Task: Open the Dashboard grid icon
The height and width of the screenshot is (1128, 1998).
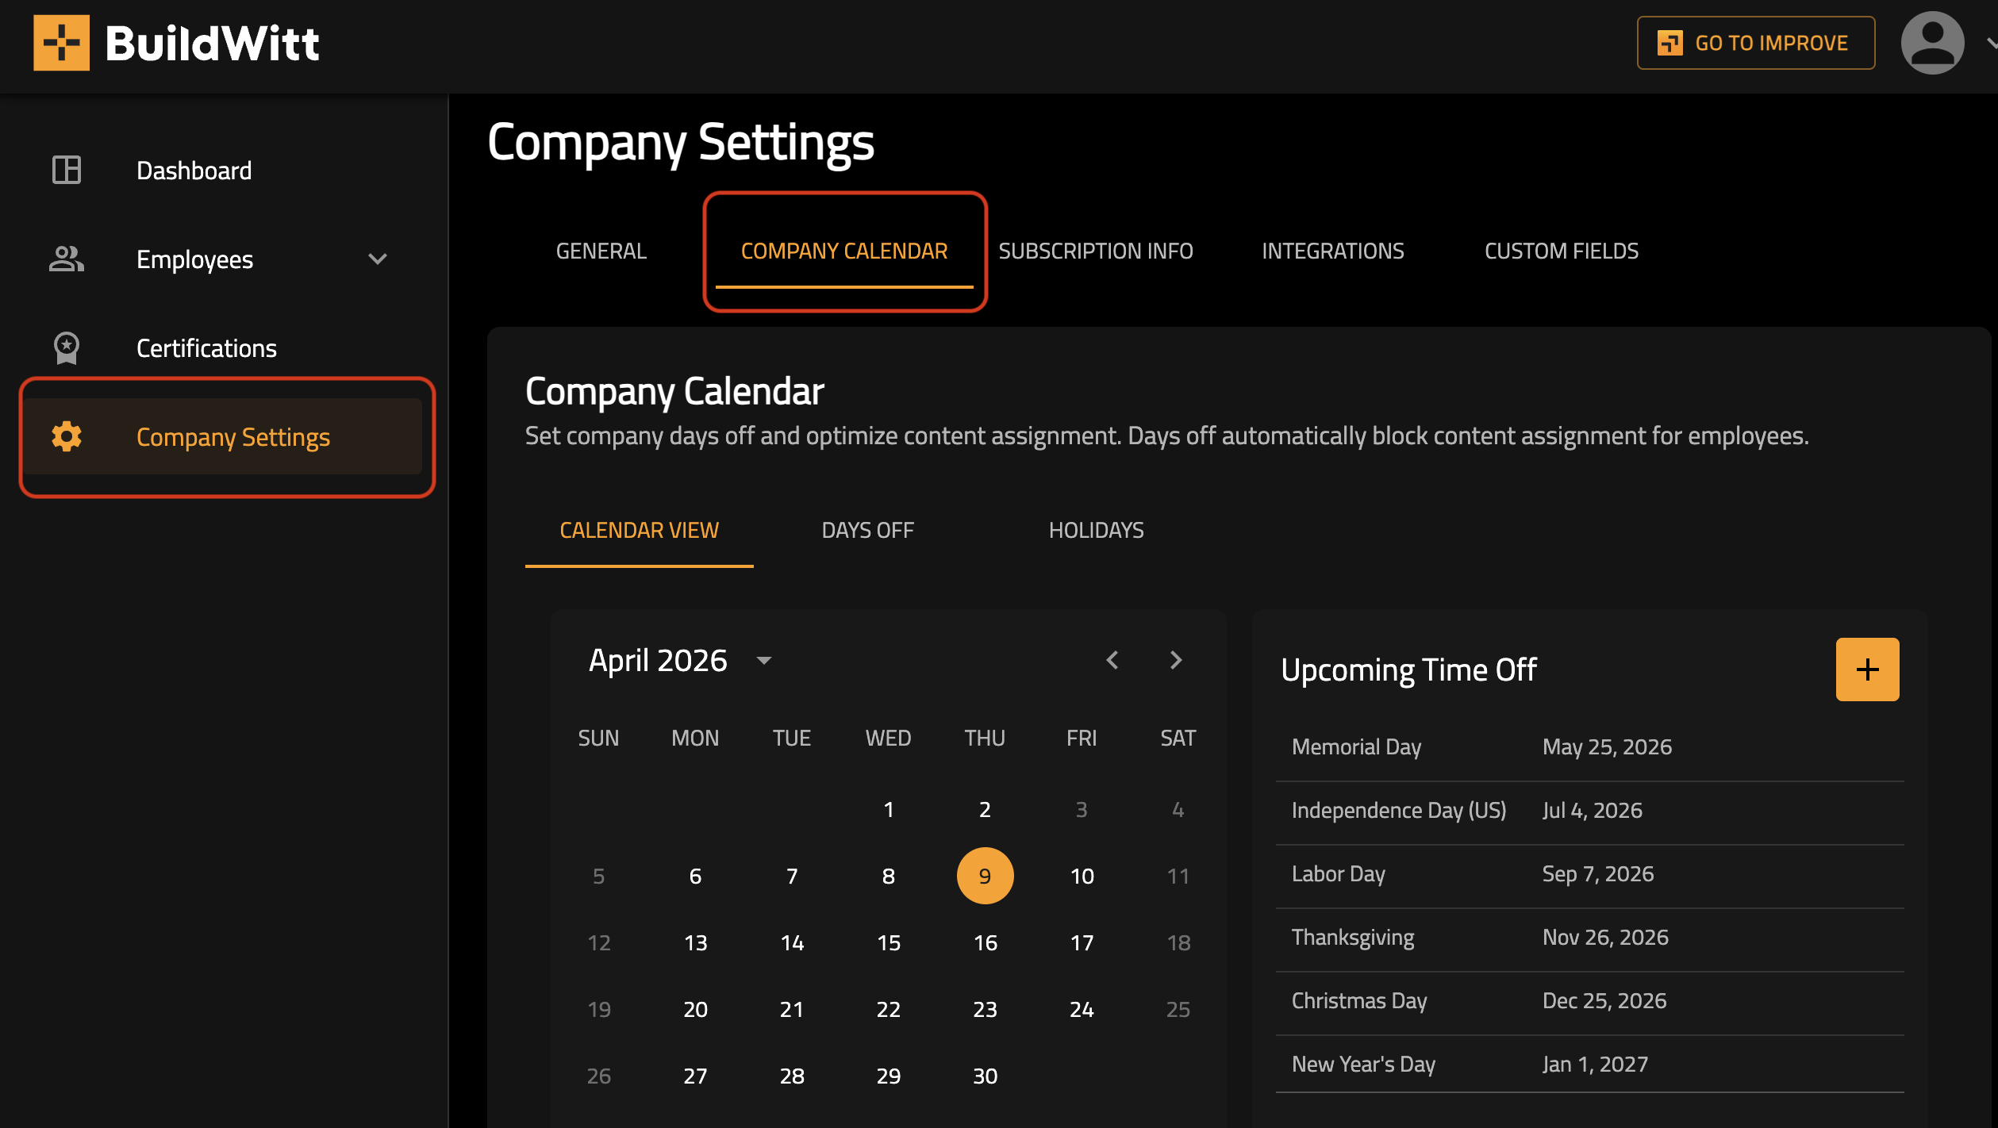Action: point(67,170)
